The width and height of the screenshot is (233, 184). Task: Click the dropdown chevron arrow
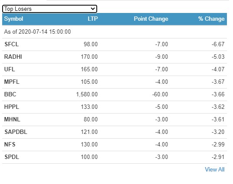93,9
